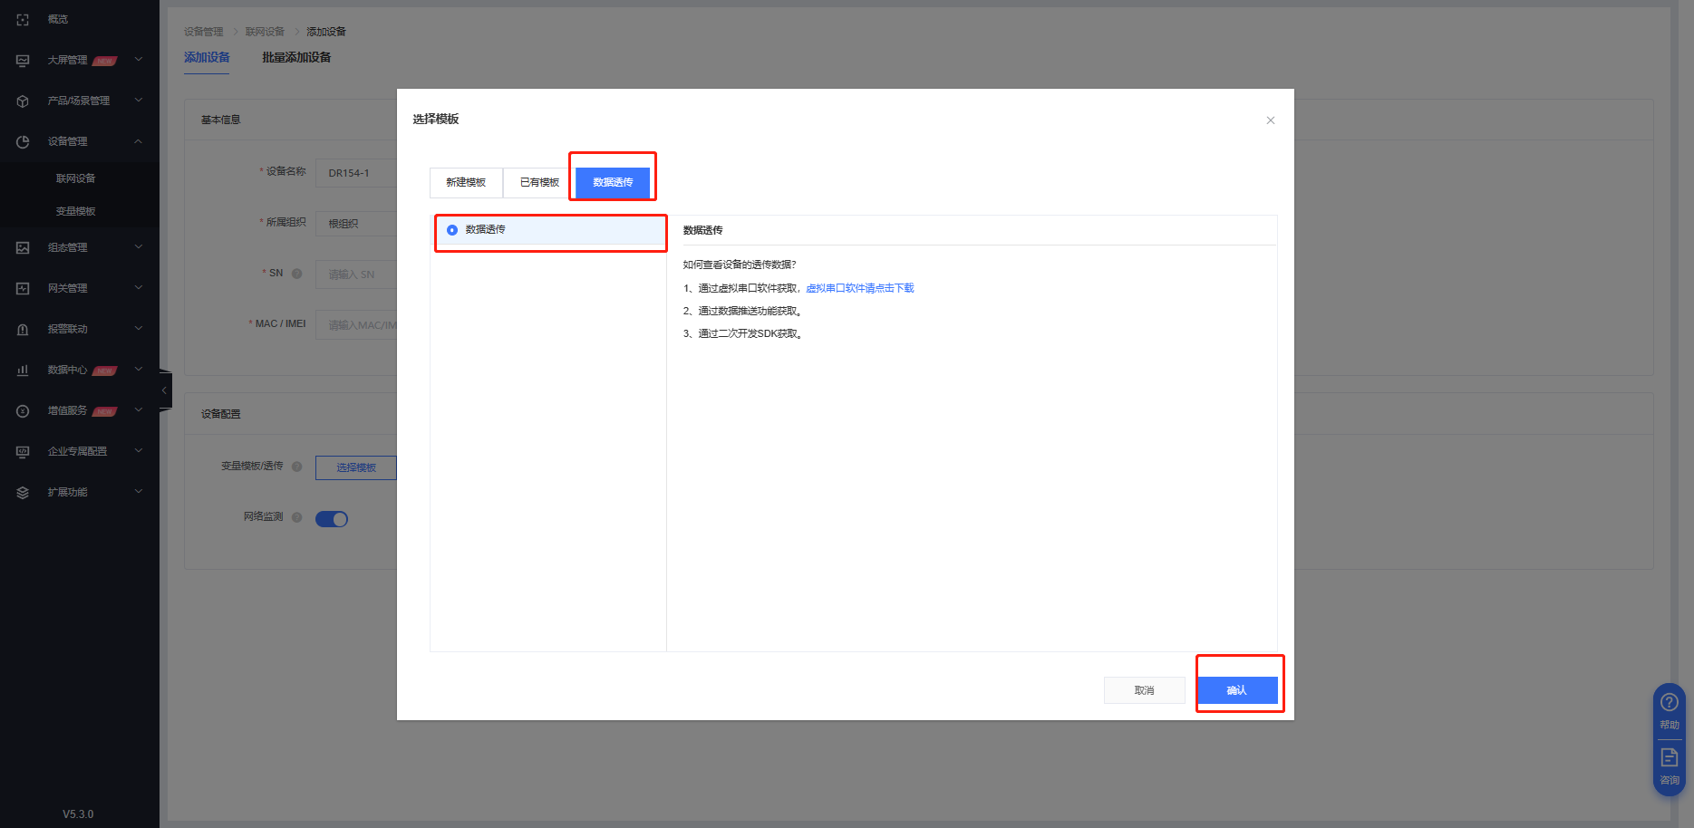Viewport: 1694px width, 828px height.
Task: Click the 取消 cancel button
Action: tap(1144, 690)
